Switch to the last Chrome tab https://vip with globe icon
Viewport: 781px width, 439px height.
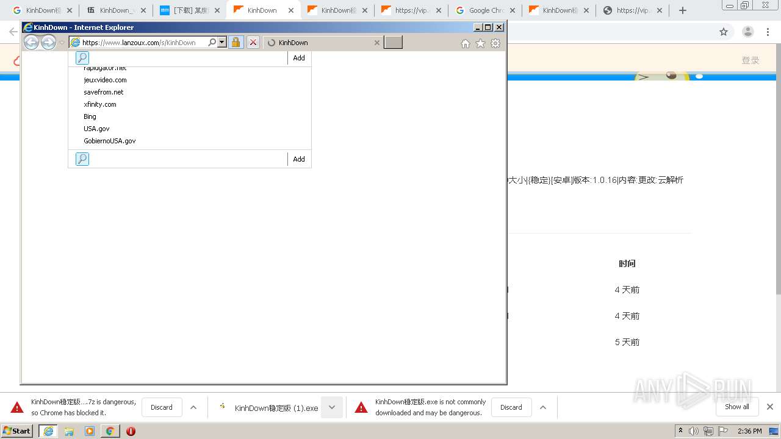click(x=633, y=10)
